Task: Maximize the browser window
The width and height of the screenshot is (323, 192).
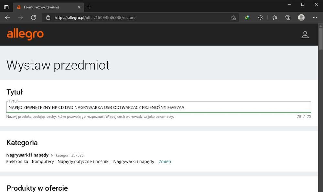Action: click(303, 4)
